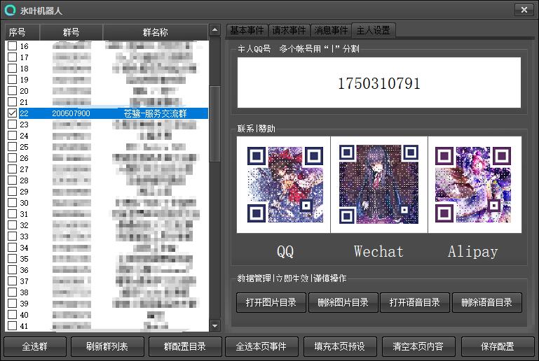
Task: Click the group list scroll up arrow
Action: [215, 30]
